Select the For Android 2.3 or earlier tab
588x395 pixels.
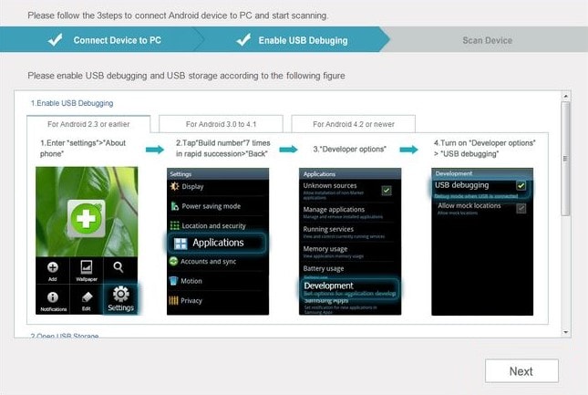(88, 124)
